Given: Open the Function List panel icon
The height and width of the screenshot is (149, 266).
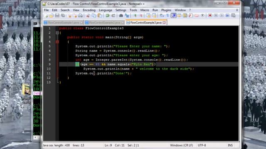Looking at the screenshot, I should [191, 16].
